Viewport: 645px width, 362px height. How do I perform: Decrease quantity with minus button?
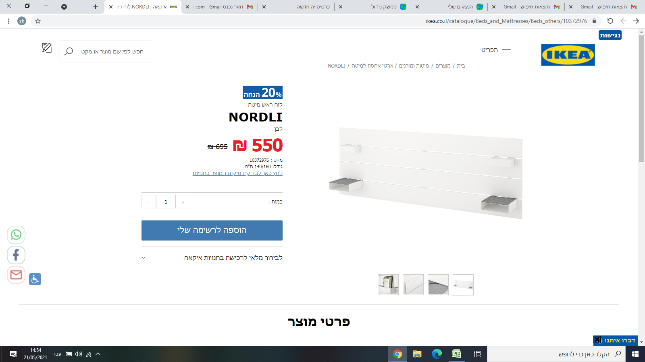[149, 202]
